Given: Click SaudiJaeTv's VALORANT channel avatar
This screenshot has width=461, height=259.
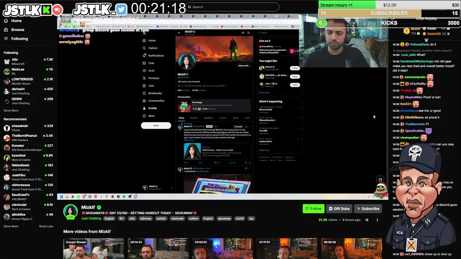Looking at the screenshot, I should [7, 197].
